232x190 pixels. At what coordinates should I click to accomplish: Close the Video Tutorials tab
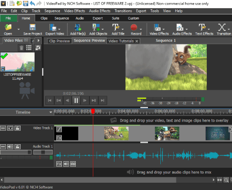[137, 41]
